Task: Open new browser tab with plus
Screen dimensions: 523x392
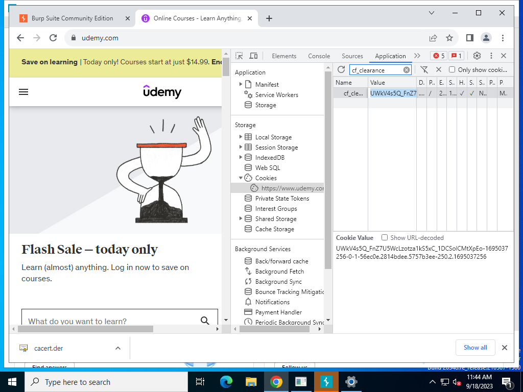Action: click(269, 18)
